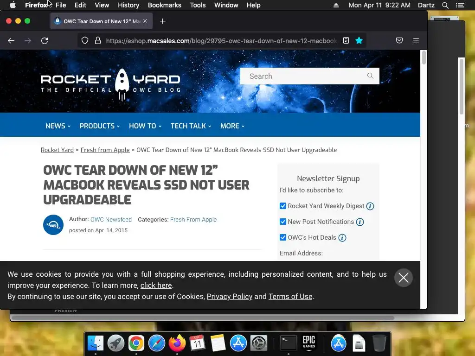Expand the PRODUCTS navigation dropdown
The height and width of the screenshot is (356, 475).
pos(100,126)
